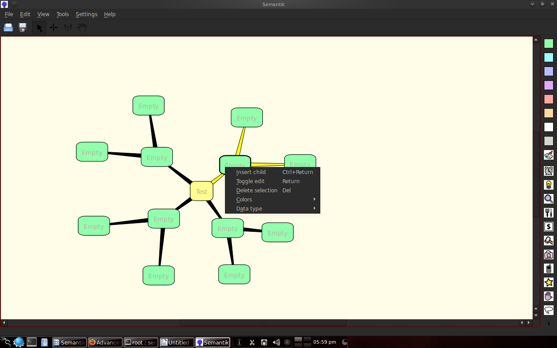Open the Semantik window menu icon

coord(4,4)
